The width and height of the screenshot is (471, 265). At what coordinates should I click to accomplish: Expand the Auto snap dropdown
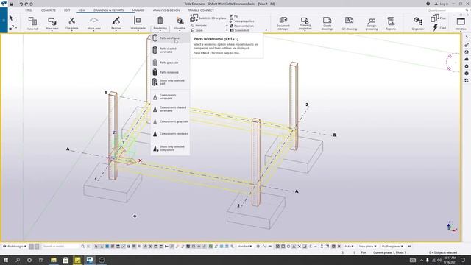[349, 247]
